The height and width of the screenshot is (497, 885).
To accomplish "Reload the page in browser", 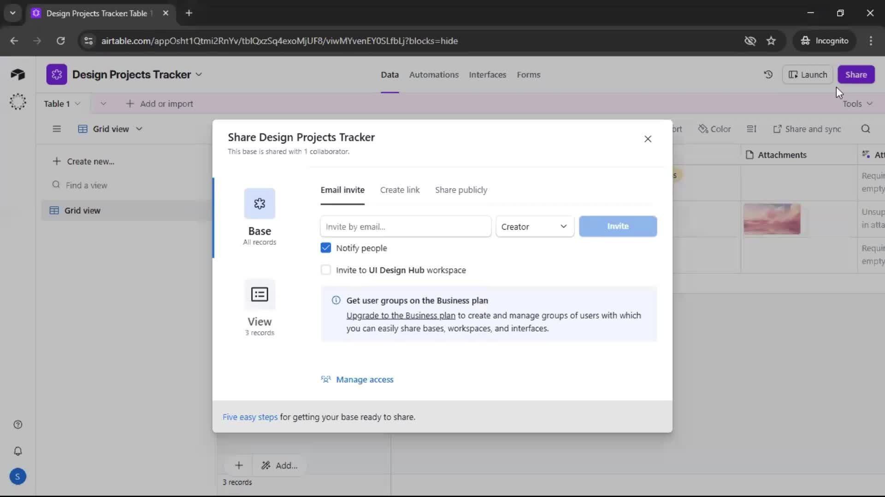I will click(60, 41).
